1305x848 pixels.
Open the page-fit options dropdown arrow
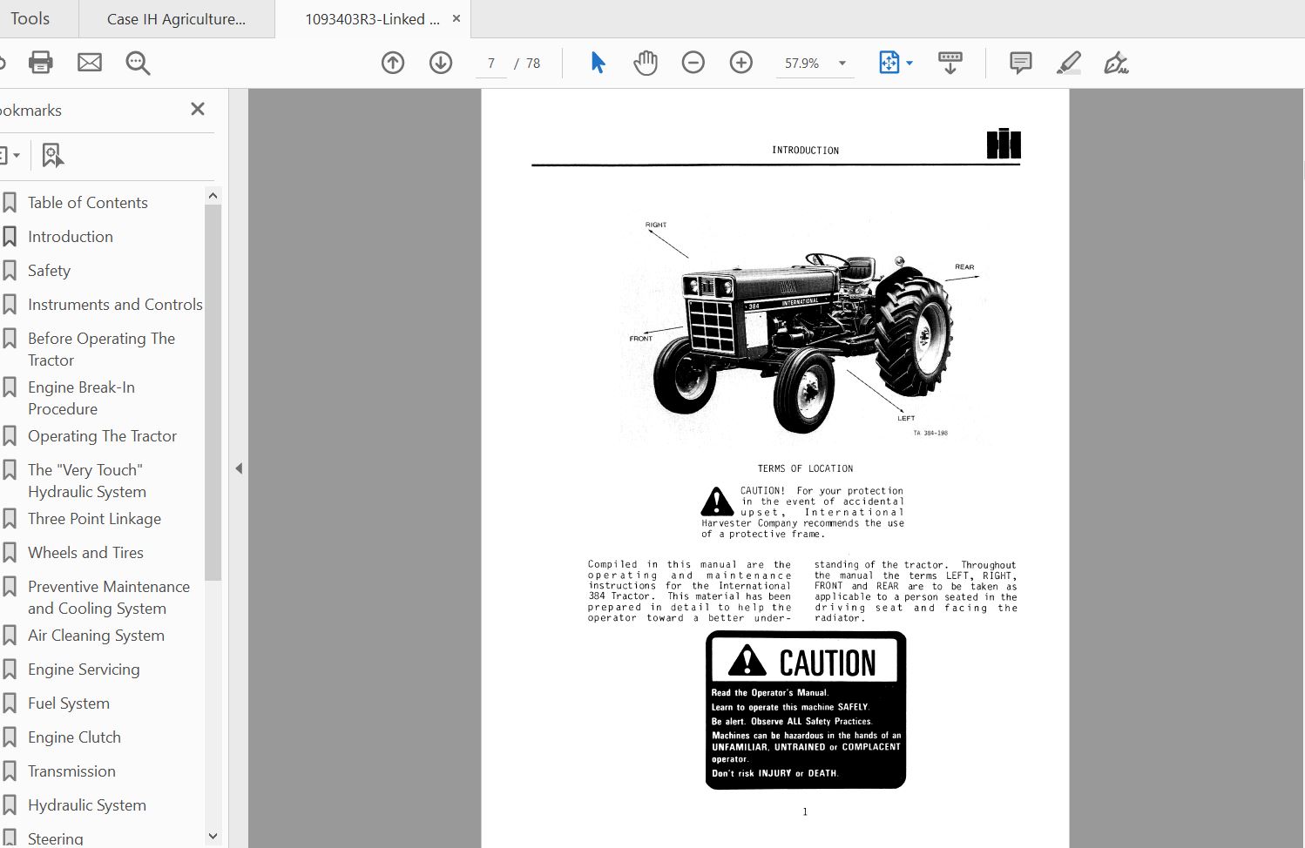908,63
